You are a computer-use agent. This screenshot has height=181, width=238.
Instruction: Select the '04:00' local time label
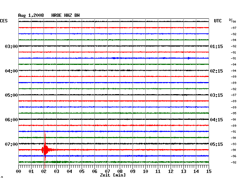(11, 71)
